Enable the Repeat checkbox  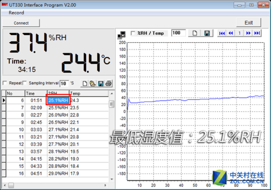pyautogui.click(x=5, y=83)
